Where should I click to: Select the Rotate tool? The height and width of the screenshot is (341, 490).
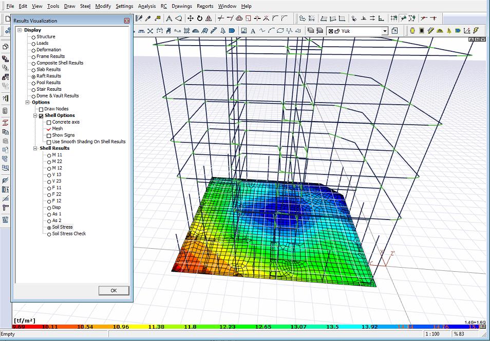pos(199,18)
